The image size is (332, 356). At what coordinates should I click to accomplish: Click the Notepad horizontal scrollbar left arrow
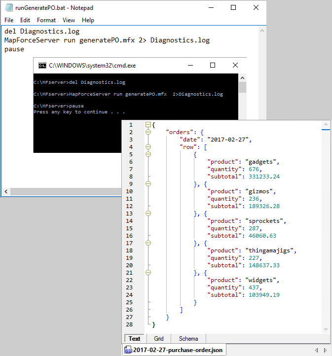(x=5, y=191)
